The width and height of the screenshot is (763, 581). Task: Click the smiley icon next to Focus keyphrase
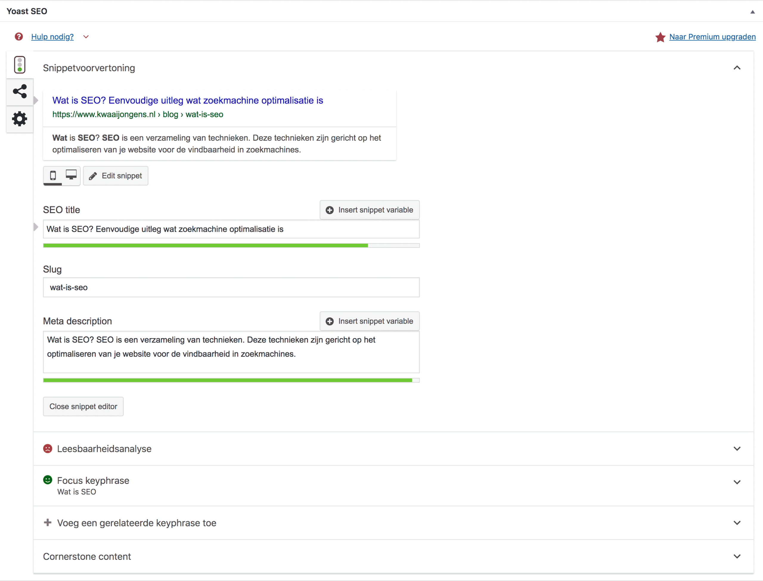click(x=48, y=480)
